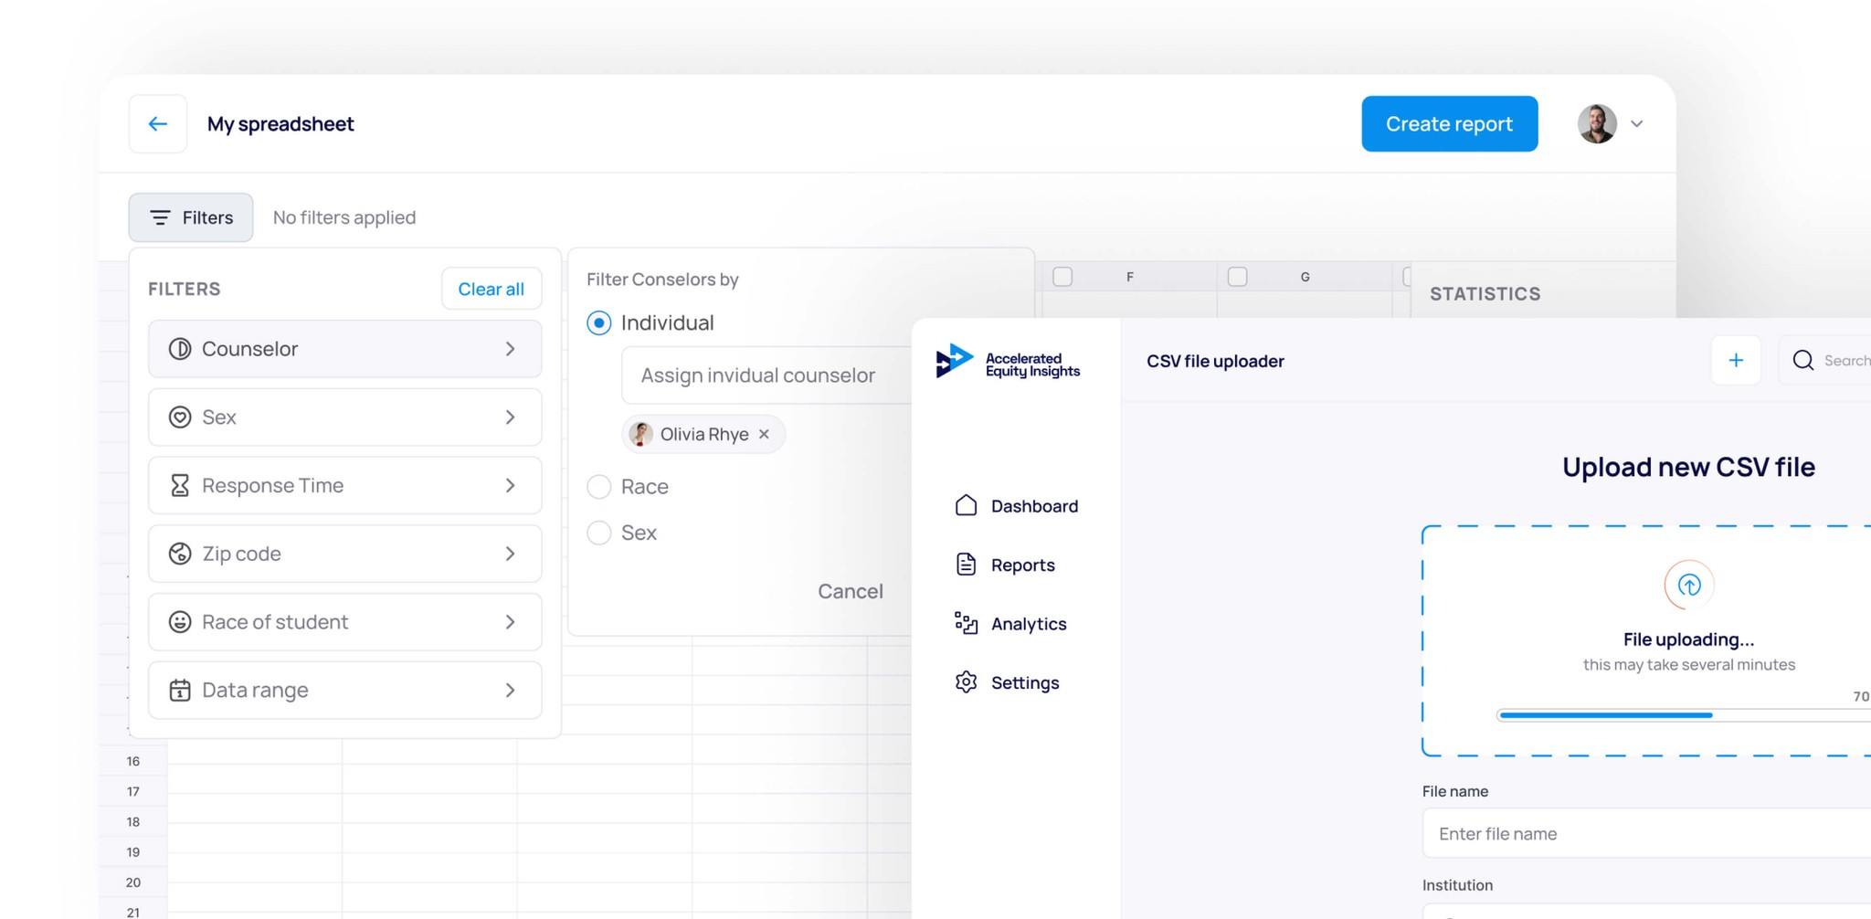Click the Enter file name field

tap(1644, 834)
